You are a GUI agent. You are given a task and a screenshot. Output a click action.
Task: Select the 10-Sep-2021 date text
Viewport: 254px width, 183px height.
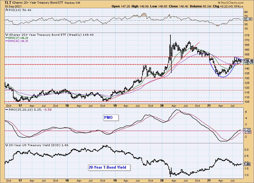(x=13, y=6)
